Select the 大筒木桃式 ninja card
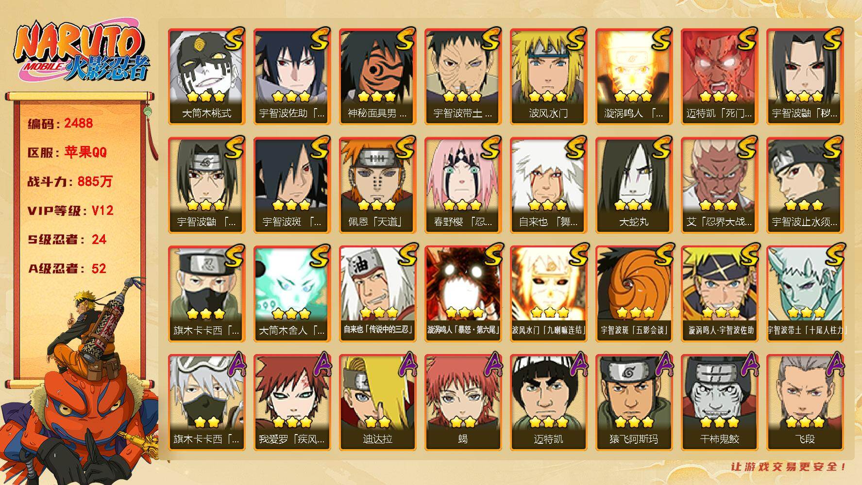Screen dimensions: 862x485 pyautogui.click(x=206, y=77)
